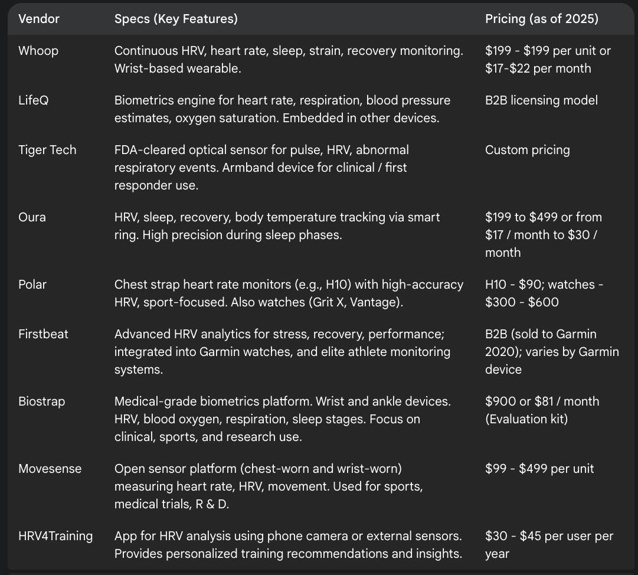
Task: Click the Vendor column header
Action: [x=39, y=19]
